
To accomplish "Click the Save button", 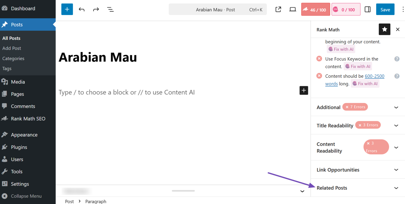I will (x=385, y=10).
